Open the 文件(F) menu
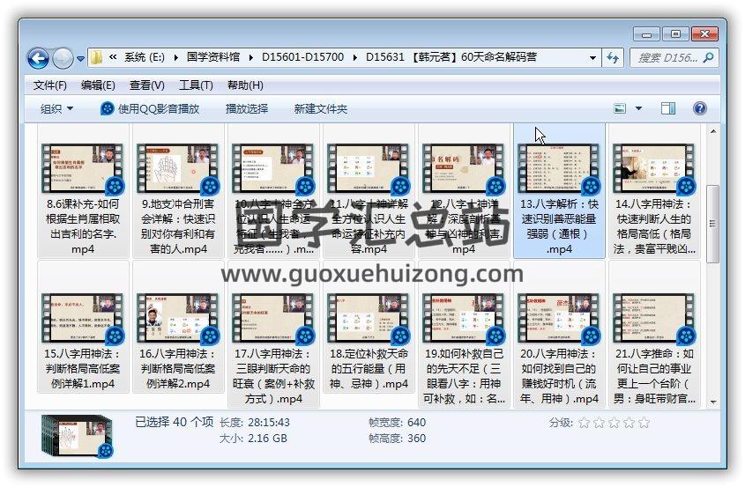The width and height of the screenshot is (745, 487). pyautogui.click(x=49, y=85)
